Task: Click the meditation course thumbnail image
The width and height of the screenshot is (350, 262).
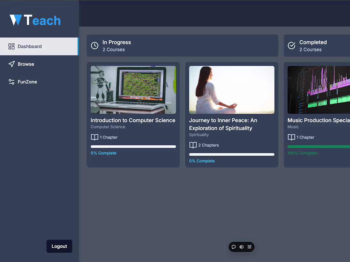Action: pyautogui.click(x=232, y=90)
